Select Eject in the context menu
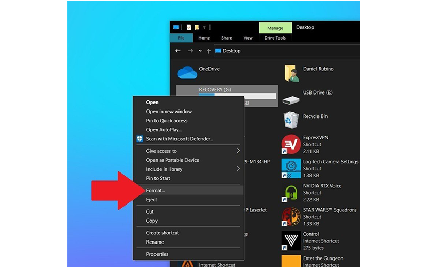This screenshot has height=267, width=427. point(152,200)
